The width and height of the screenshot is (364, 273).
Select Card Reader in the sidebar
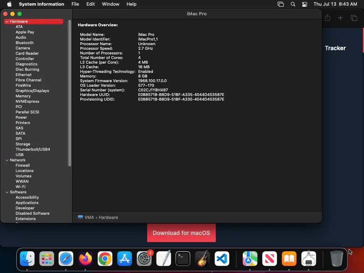tap(27, 53)
